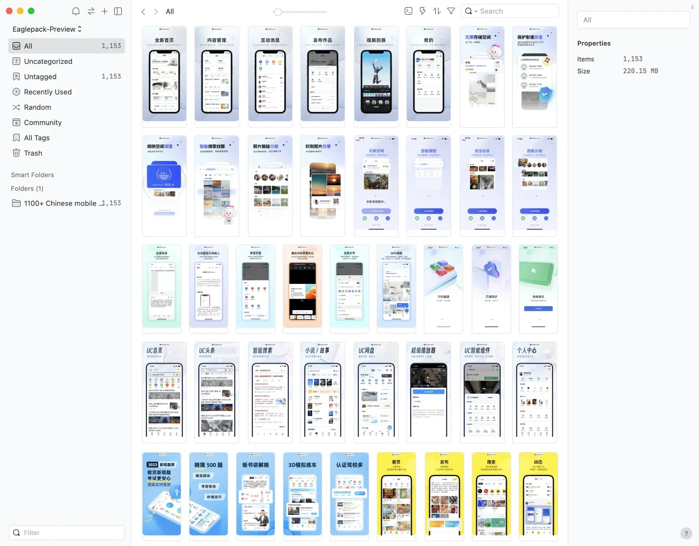Viewport: 699px width, 546px height.
Task: Go back with the left chevron
Action: coord(143,11)
